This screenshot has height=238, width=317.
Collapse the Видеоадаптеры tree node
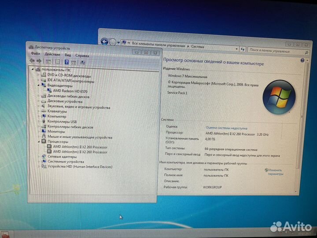39,86
